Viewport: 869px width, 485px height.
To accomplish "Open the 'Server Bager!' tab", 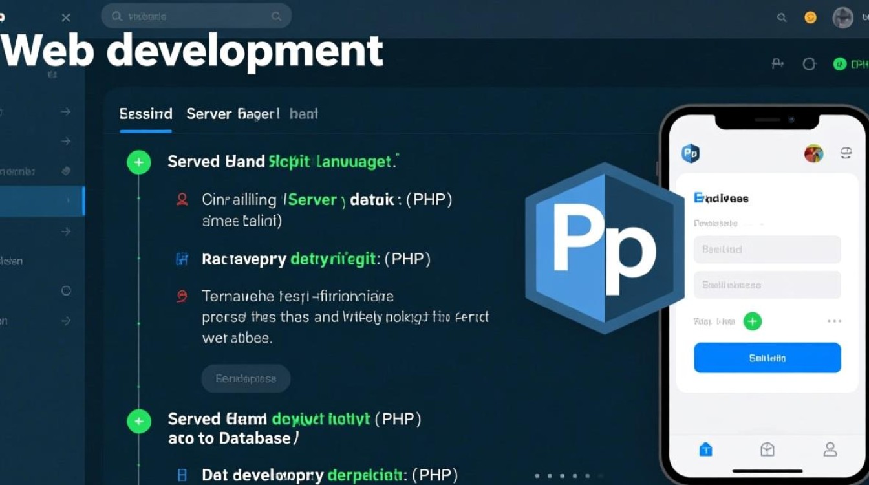I will point(233,114).
